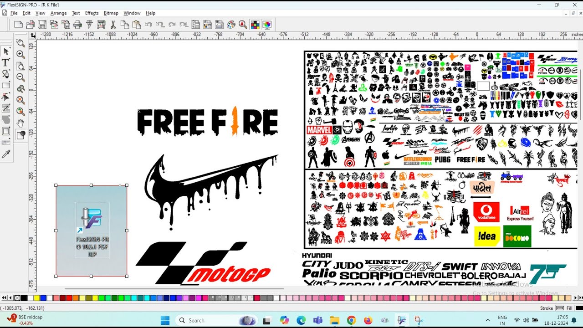Click the horizontal canvas scrollbar
The width and height of the screenshot is (583, 328).
(174, 288)
